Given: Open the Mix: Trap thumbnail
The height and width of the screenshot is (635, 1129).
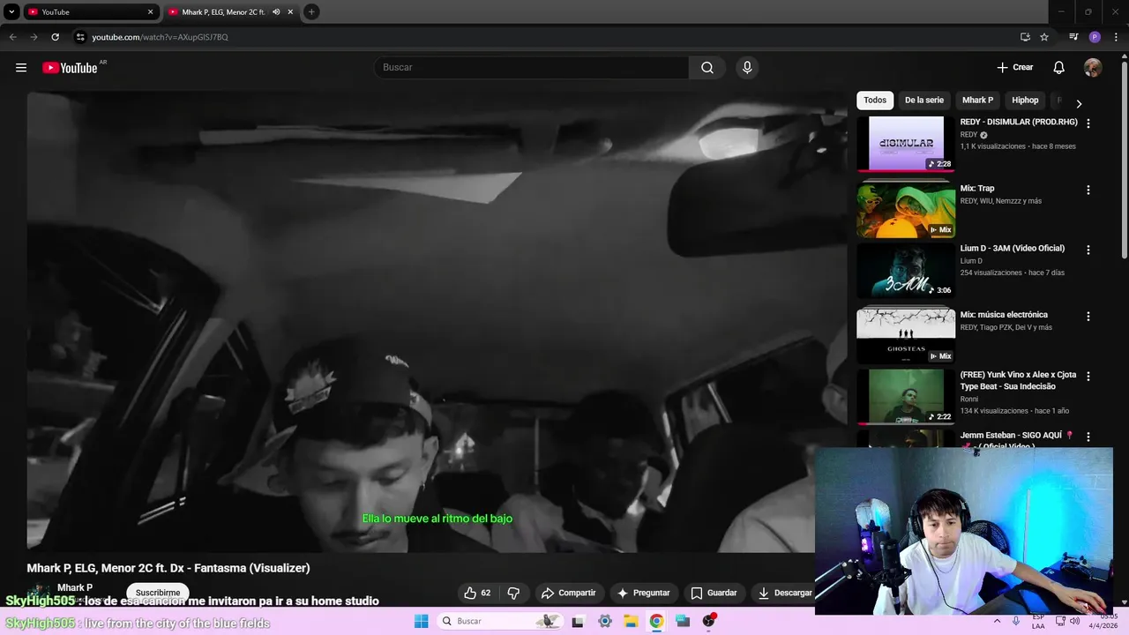Looking at the screenshot, I should [906, 209].
